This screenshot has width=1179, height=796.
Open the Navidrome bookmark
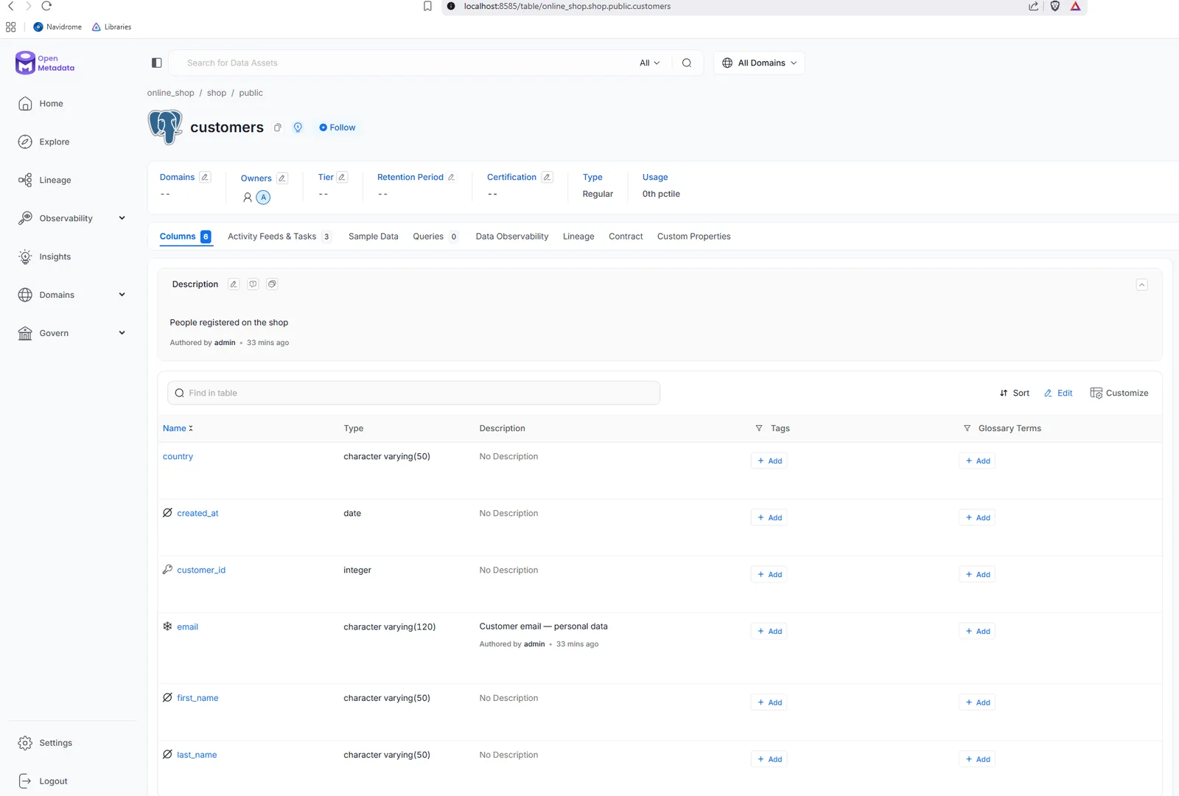pyautogui.click(x=57, y=27)
